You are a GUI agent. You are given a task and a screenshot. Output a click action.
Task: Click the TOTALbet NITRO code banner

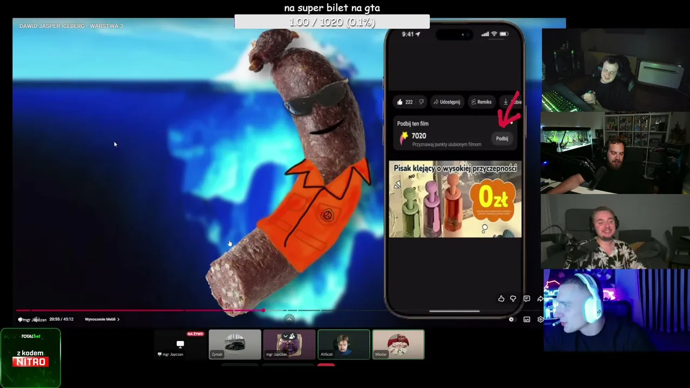(x=31, y=358)
